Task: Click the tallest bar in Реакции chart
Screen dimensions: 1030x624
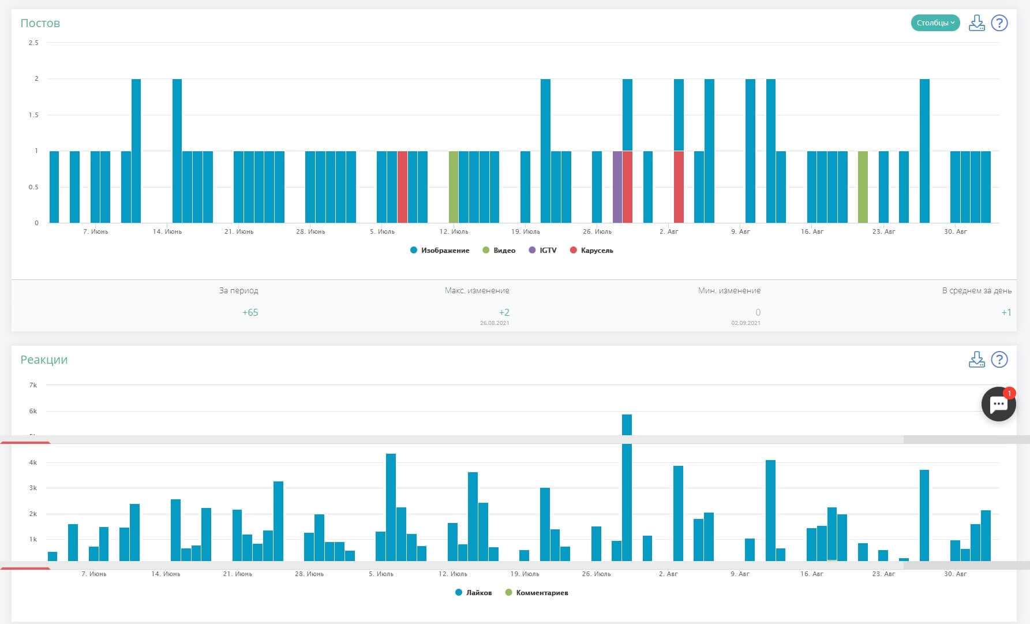Action: (x=627, y=491)
